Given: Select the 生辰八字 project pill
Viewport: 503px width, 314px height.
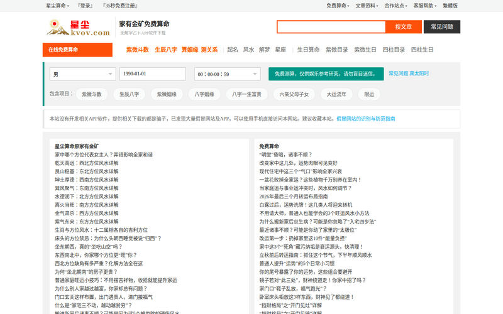Looking at the screenshot, I should [x=130, y=94].
